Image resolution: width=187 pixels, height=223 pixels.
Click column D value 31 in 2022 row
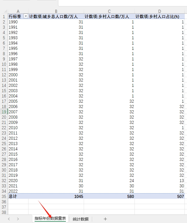pyautogui.click(x=160, y=191)
